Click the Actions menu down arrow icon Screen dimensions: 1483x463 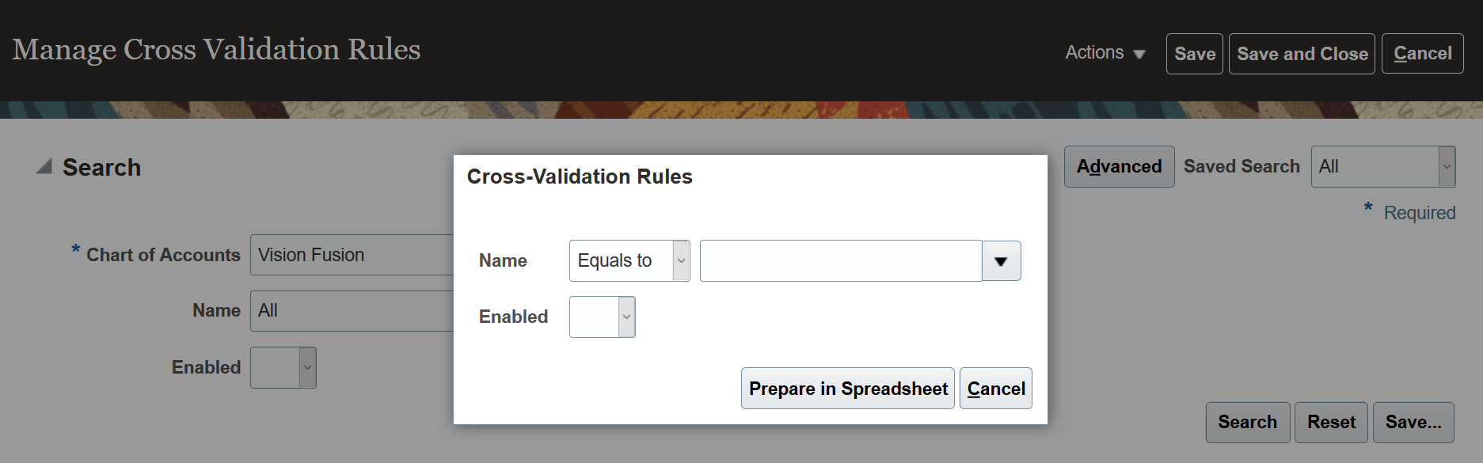[1139, 55]
